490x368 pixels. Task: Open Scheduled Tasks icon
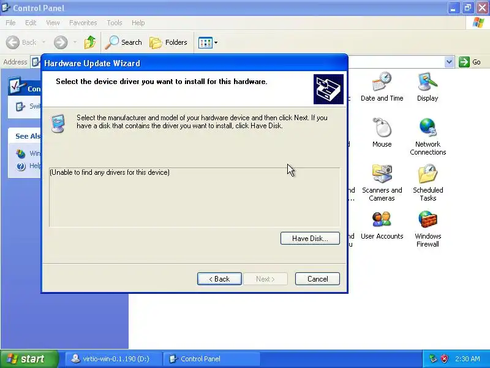tap(428, 182)
